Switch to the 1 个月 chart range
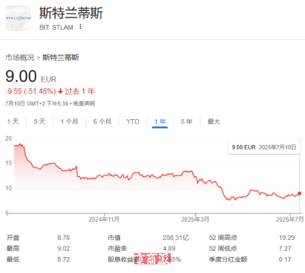 tap(69, 121)
